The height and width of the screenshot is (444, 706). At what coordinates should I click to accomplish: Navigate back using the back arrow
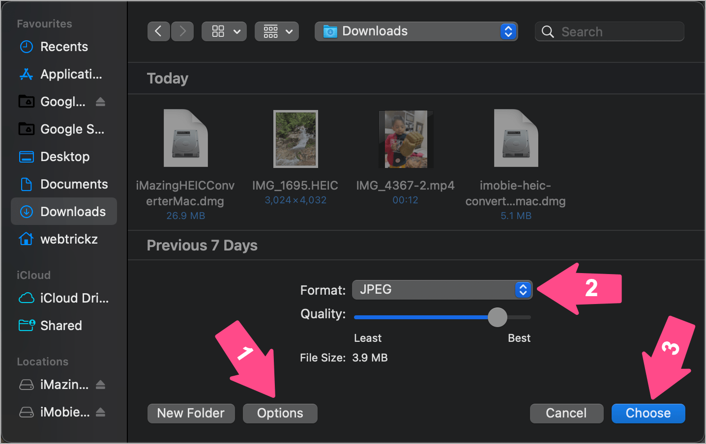(158, 31)
